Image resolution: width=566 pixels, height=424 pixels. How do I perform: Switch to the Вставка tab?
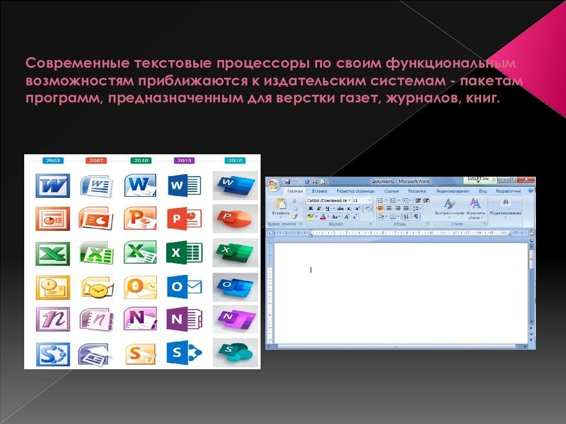pyautogui.click(x=320, y=191)
